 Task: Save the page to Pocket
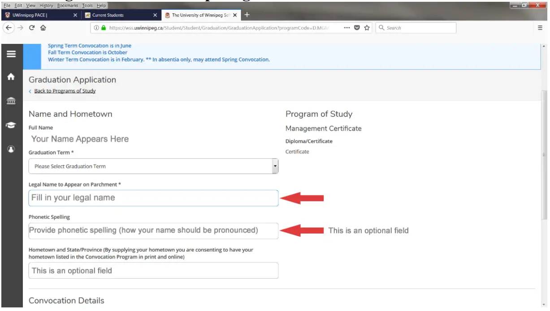tap(356, 28)
